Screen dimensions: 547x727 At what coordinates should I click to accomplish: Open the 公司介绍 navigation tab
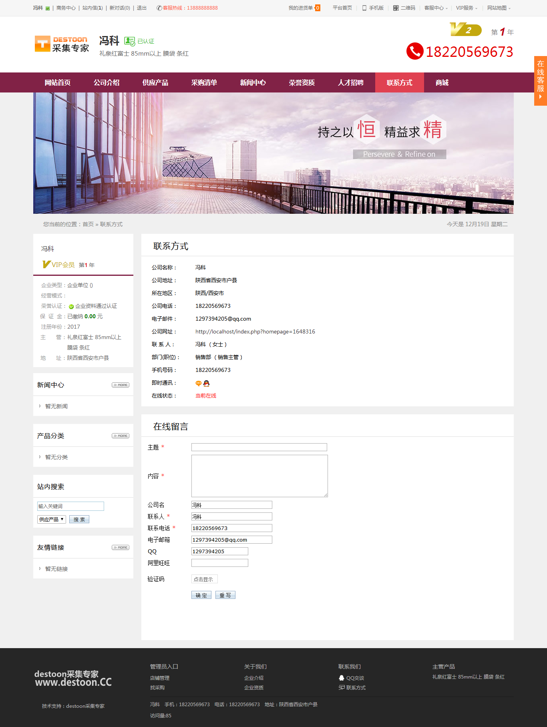(107, 82)
